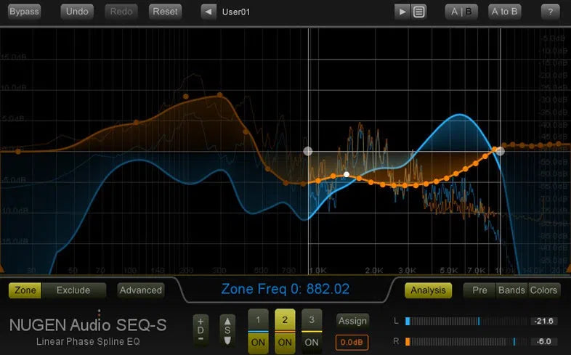Click the User01 preset name
Image resolution: width=571 pixels, height=355 pixels.
tap(236, 12)
